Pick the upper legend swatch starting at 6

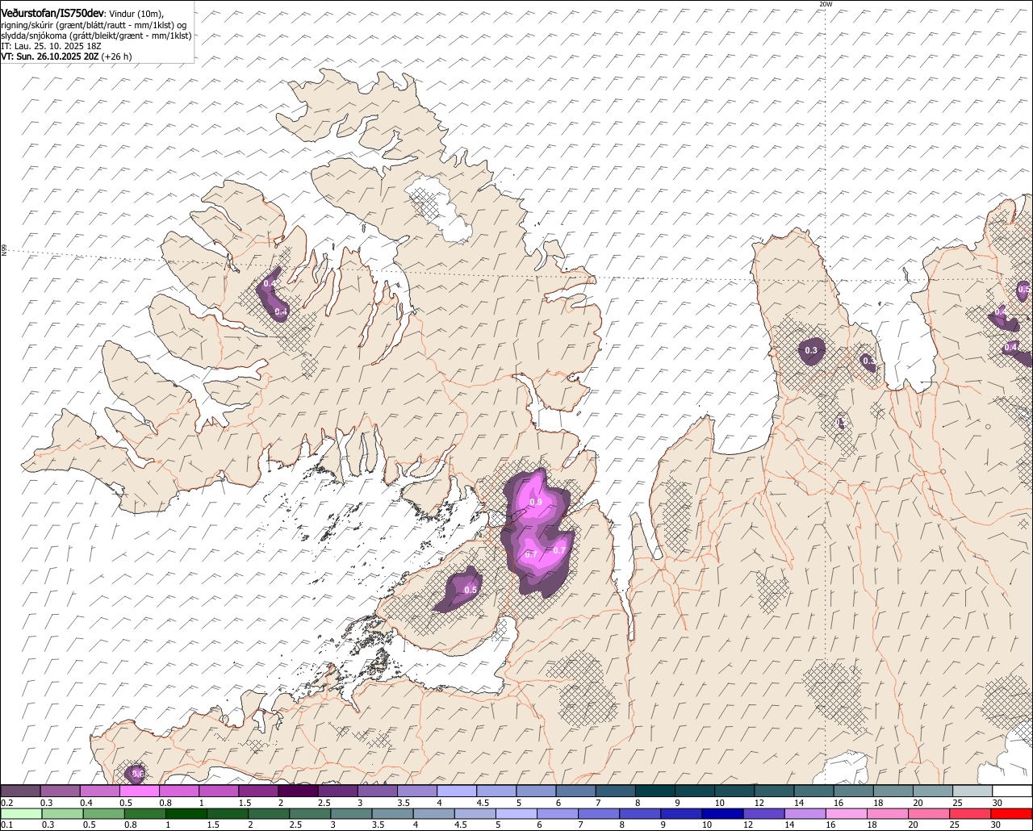pos(575,791)
